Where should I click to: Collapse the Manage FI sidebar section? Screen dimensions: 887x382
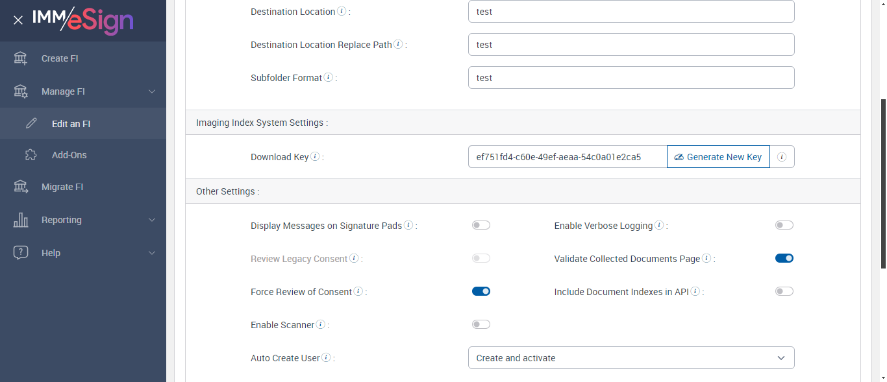(x=152, y=91)
